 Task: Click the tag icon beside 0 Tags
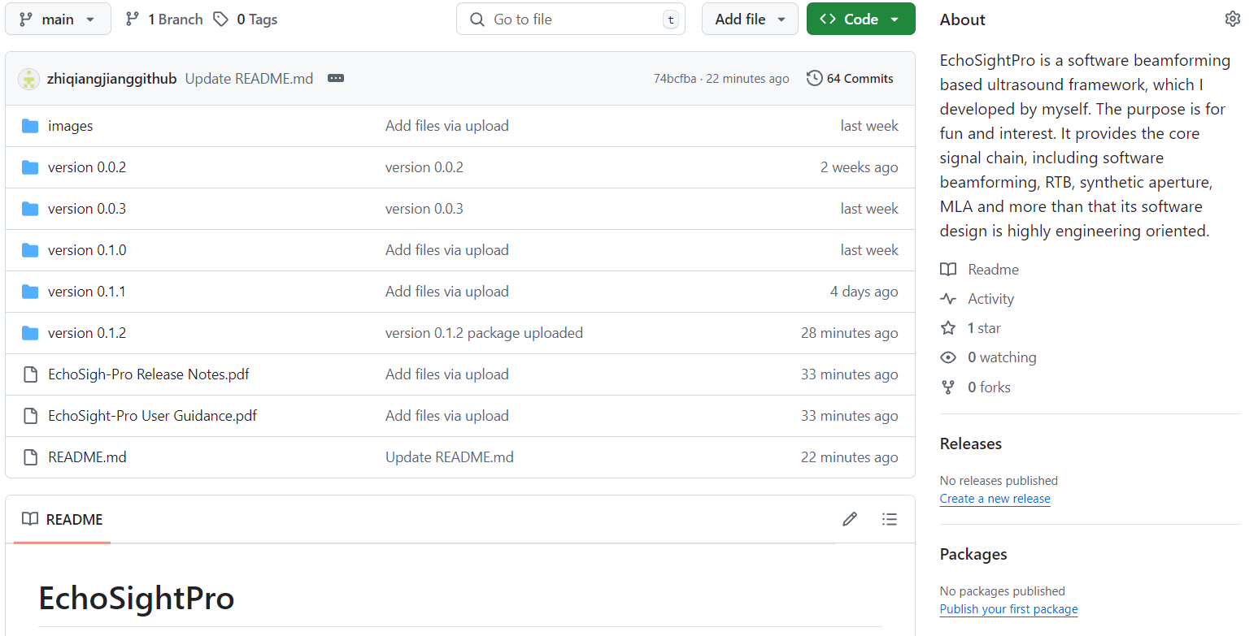(220, 19)
